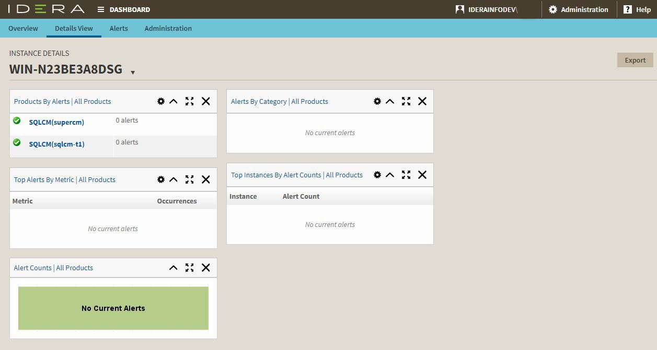The image size is (657, 350).
Task: Open settings gear of Products By Alerts widget
Action: coord(161,101)
